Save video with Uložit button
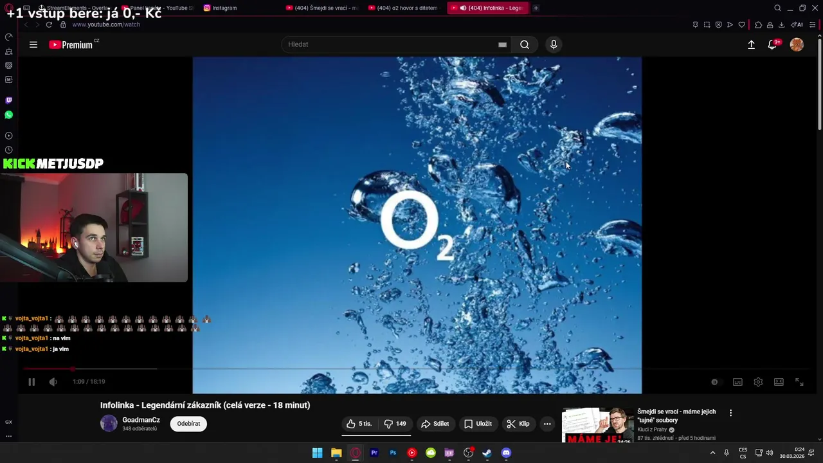This screenshot has width=823, height=463. 478,424
